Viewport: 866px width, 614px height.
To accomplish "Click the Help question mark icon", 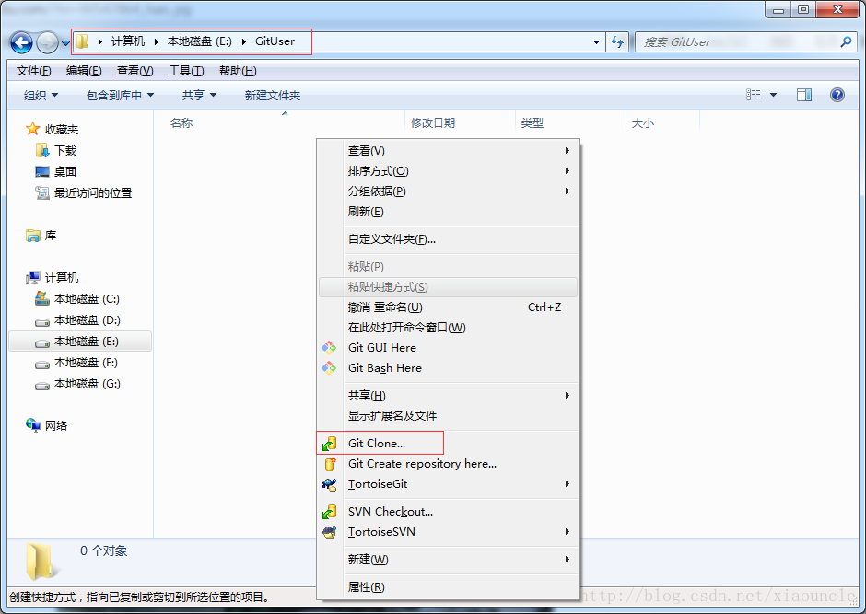I will point(837,95).
